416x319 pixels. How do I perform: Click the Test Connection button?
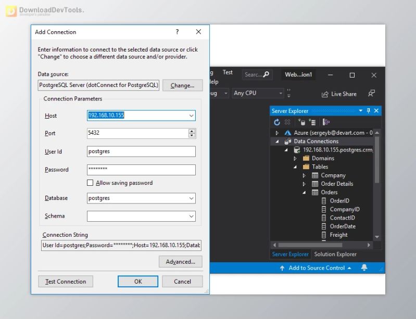66,282
